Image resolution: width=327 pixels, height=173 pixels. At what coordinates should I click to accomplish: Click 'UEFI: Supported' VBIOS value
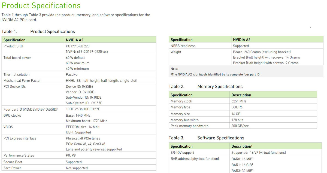point(78,132)
